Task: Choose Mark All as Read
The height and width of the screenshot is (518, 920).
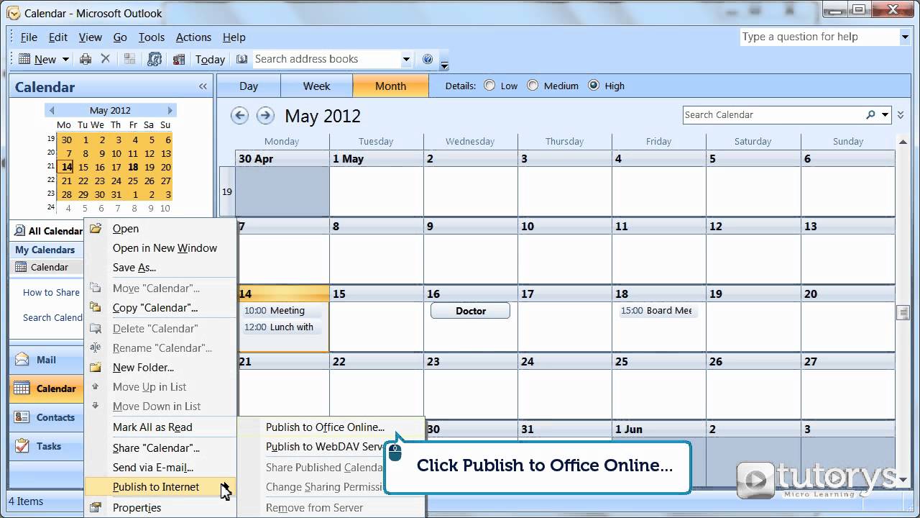Action: pyautogui.click(x=152, y=427)
